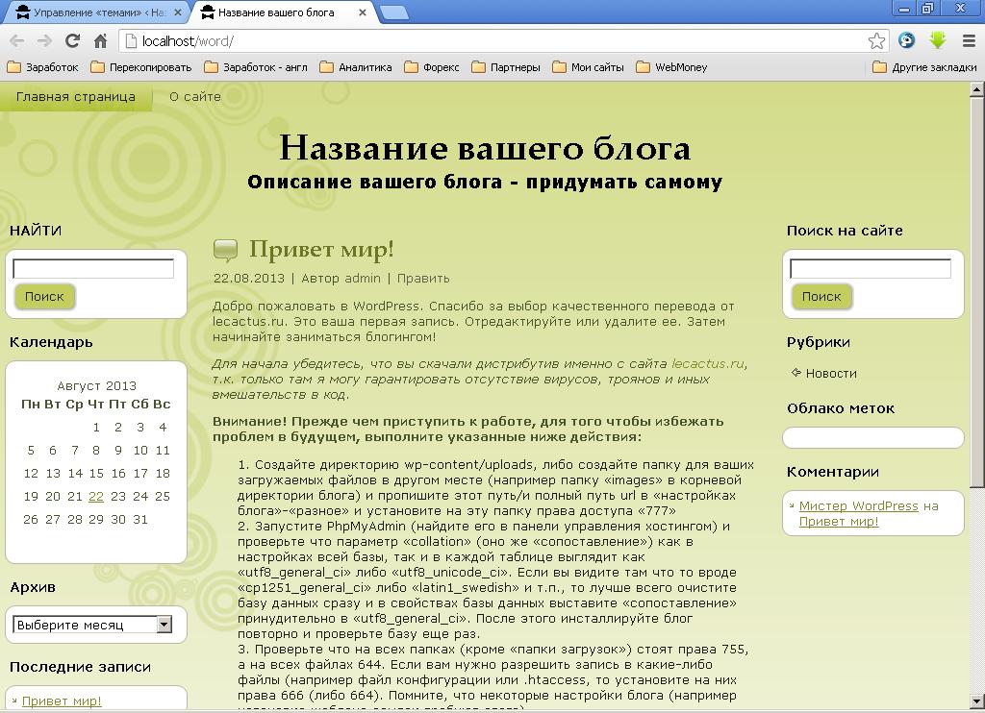Image resolution: width=985 pixels, height=713 pixels.
Task: Open the WebMoney bookmarks folder
Action: point(671,67)
